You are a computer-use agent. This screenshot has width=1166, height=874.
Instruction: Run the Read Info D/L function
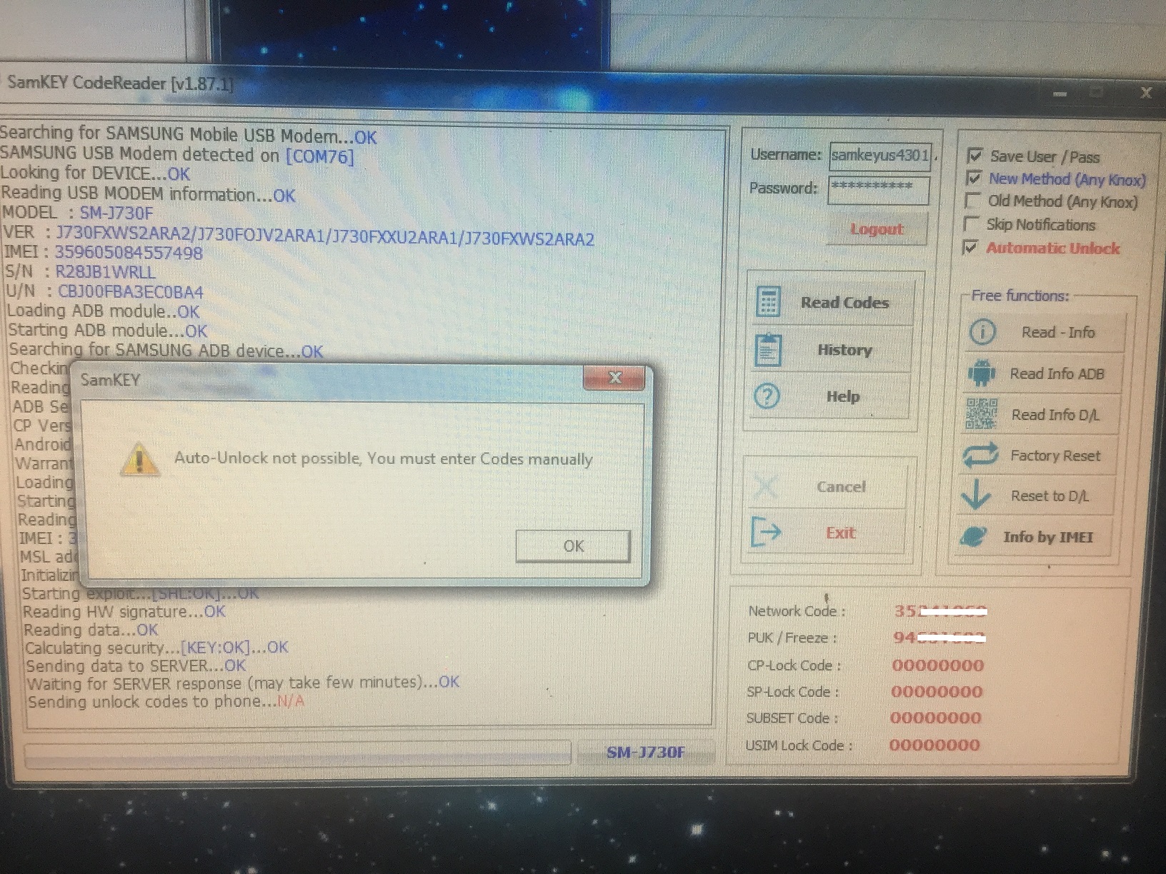pos(1042,414)
